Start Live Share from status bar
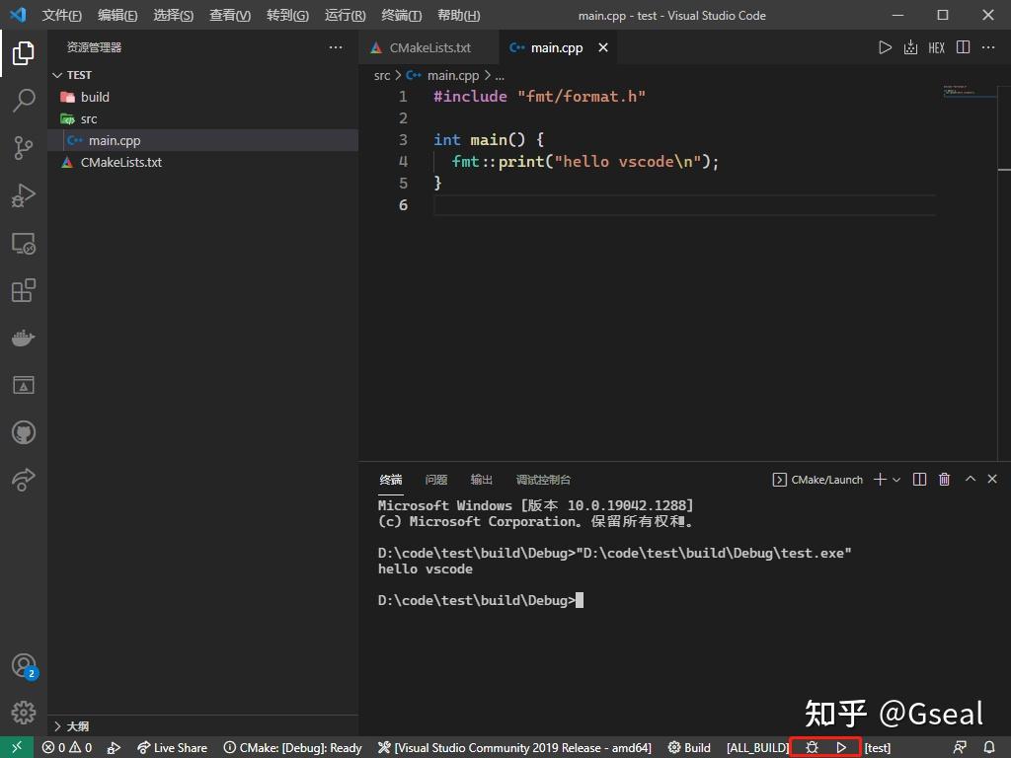 click(x=172, y=748)
